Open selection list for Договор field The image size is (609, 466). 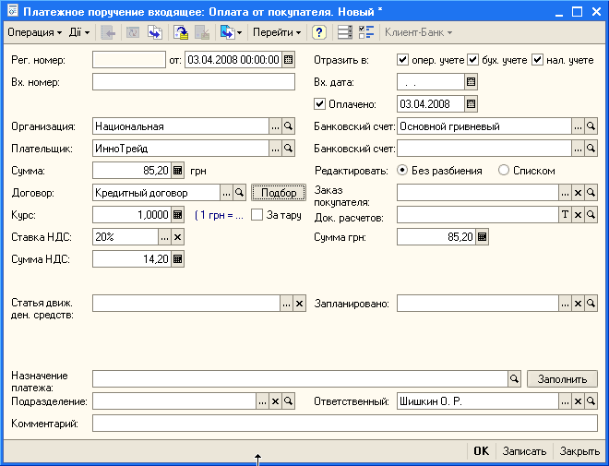[226, 192]
